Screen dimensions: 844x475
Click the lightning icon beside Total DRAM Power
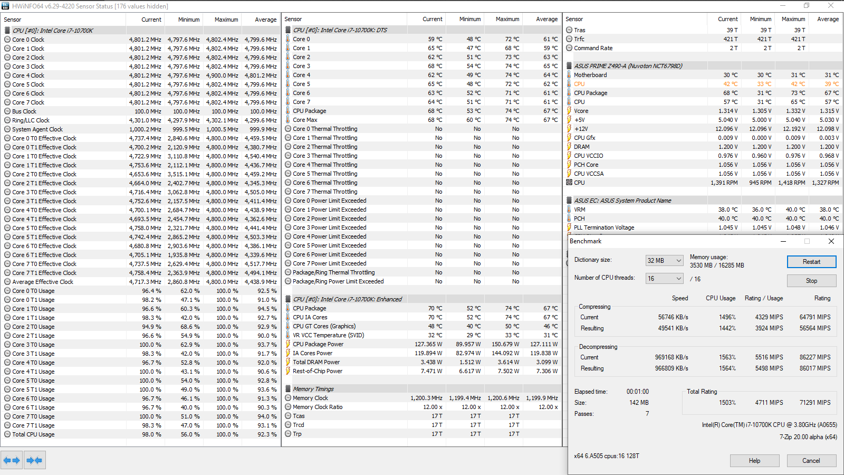(x=288, y=362)
